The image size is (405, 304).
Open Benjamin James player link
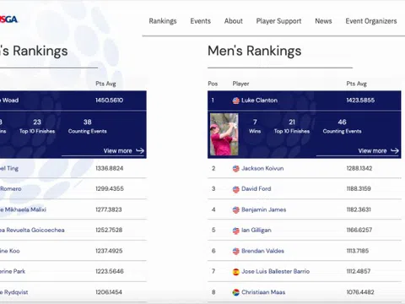(263, 209)
